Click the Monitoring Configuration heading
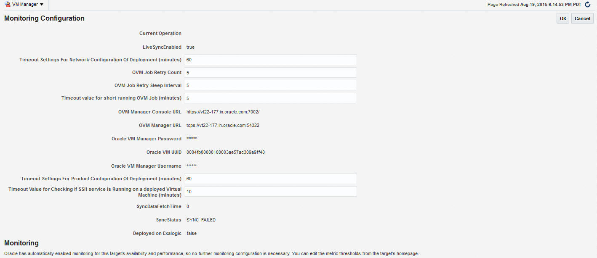Screen dimensions: 597x258 [x=44, y=18]
